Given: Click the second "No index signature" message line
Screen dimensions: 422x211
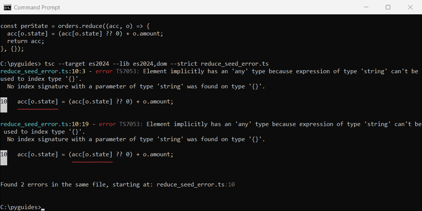Looking at the screenshot, I should click(x=136, y=139).
